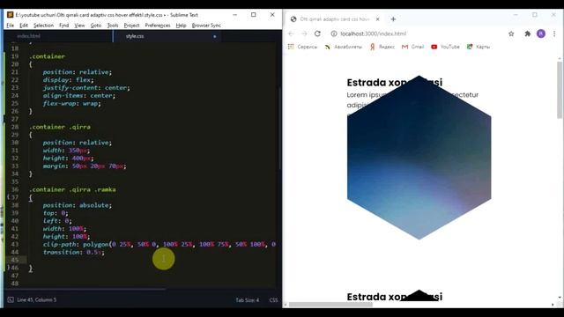Select the style.css editor tab
The height and width of the screenshot is (317, 564).
click(x=135, y=36)
